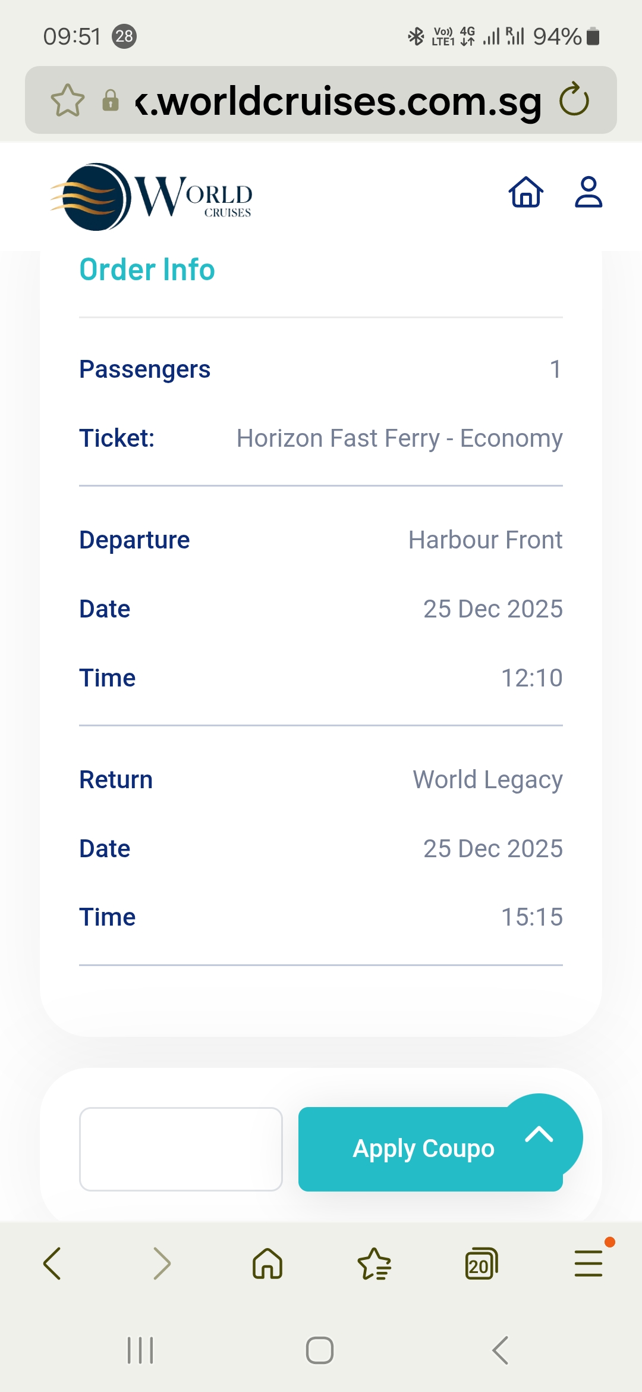Tap the worldcruises.com.sg address bar
Viewport: 642px width, 1392px height.
(339, 101)
